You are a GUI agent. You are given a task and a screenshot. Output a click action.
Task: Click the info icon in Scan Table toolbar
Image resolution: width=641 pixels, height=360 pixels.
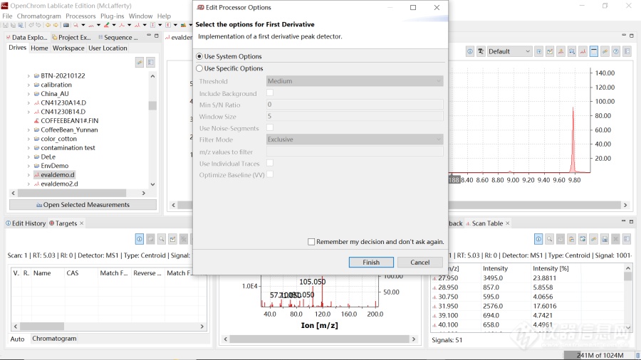538,239
